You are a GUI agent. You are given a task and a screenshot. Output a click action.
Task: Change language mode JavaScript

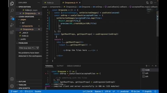click(124, 91)
